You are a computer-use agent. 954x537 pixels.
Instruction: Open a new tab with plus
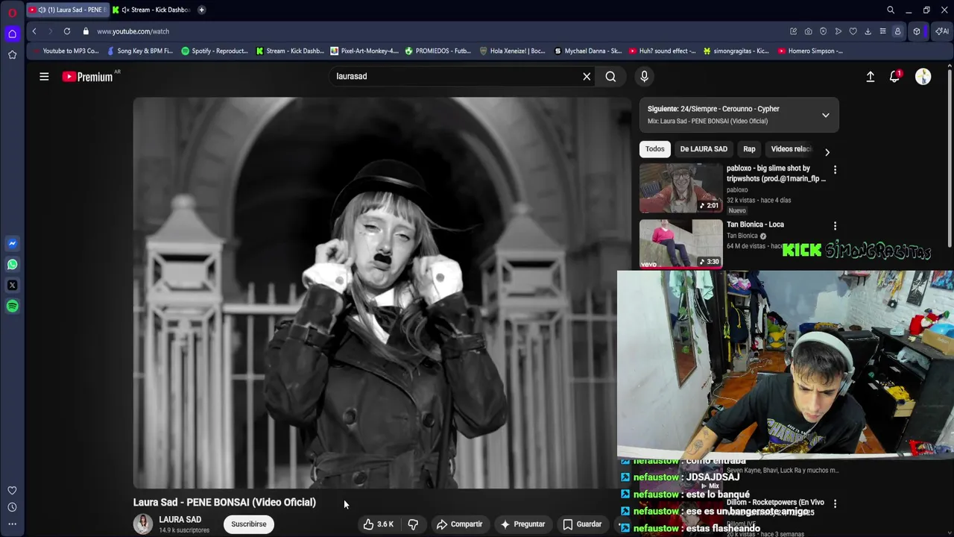pyautogui.click(x=201, y=10)
